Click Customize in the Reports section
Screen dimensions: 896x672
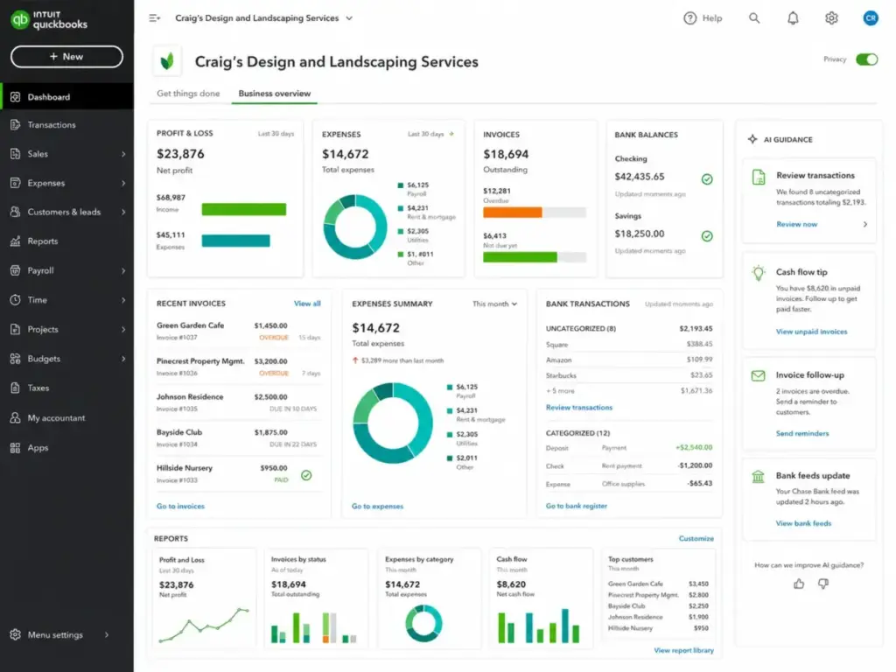tap(696, 538)
